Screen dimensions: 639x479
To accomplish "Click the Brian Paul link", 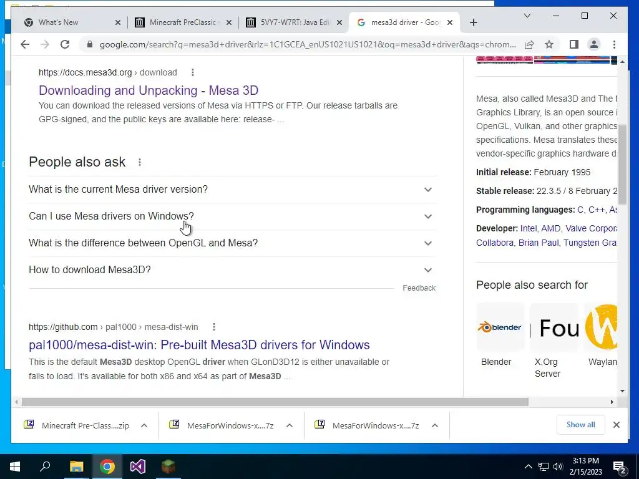I will tap(539, 243).
